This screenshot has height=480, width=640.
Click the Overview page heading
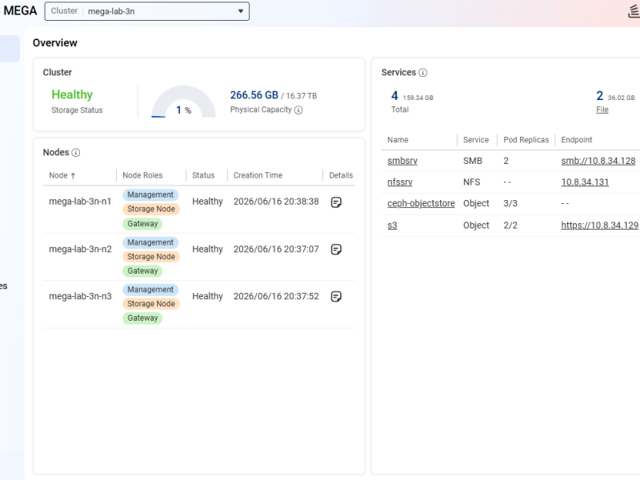(x=54, y=43)
